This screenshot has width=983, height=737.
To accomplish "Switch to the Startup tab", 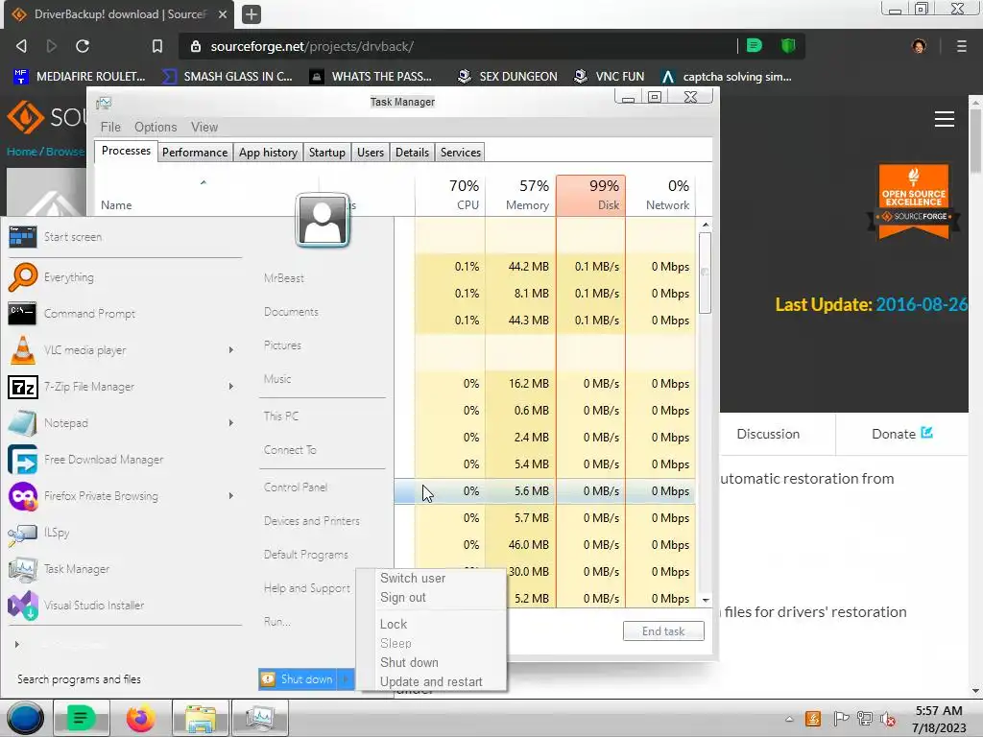I will (326, 153).
